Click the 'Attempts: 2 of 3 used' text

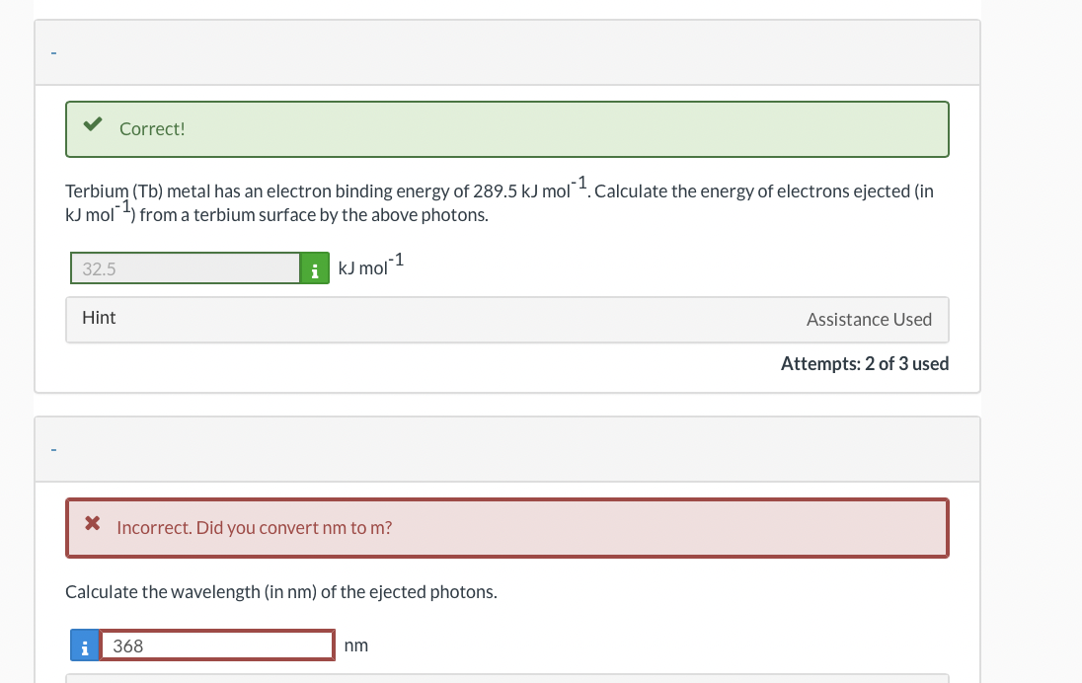click(865, 363)
